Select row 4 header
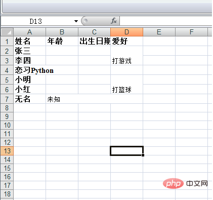 click(7, 70)
